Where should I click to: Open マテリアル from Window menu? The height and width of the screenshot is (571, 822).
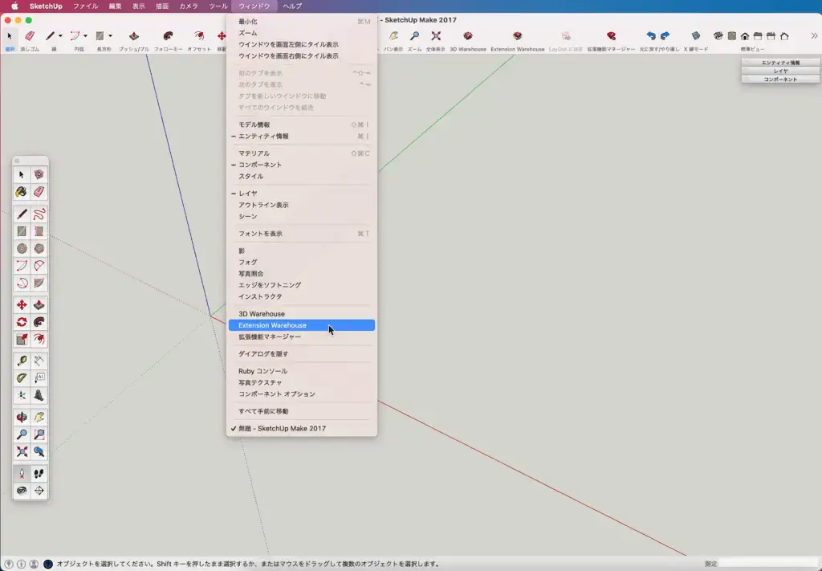(302, 153)
